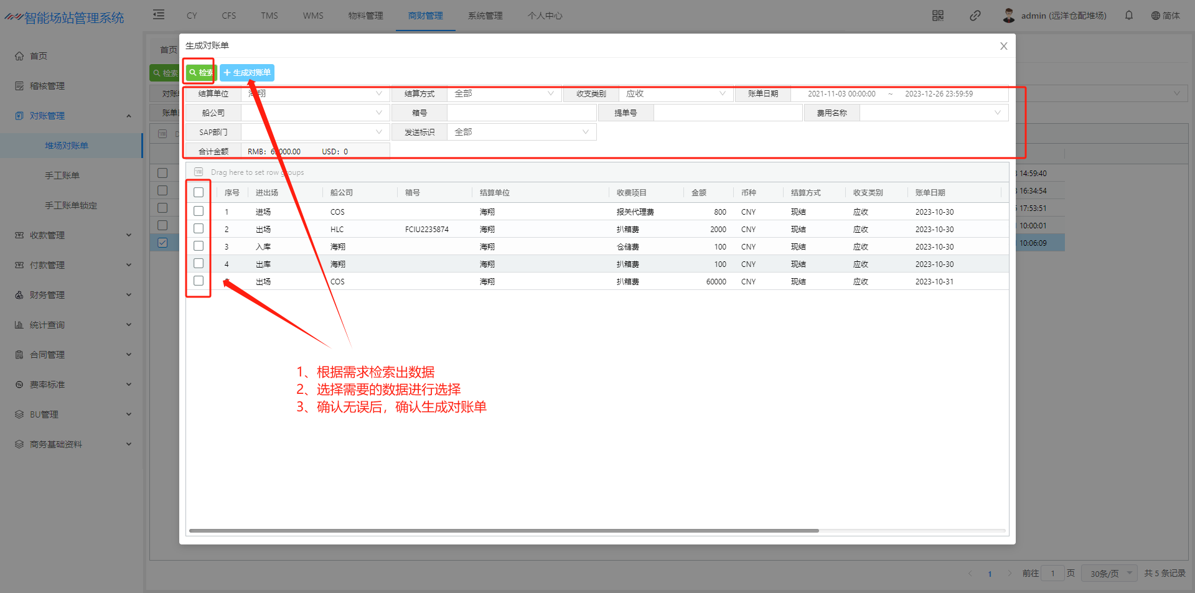Close the 生成对账单 dialog with X
The image size is (1195, 593).
pyautogui.click(x=1003, y=46)
